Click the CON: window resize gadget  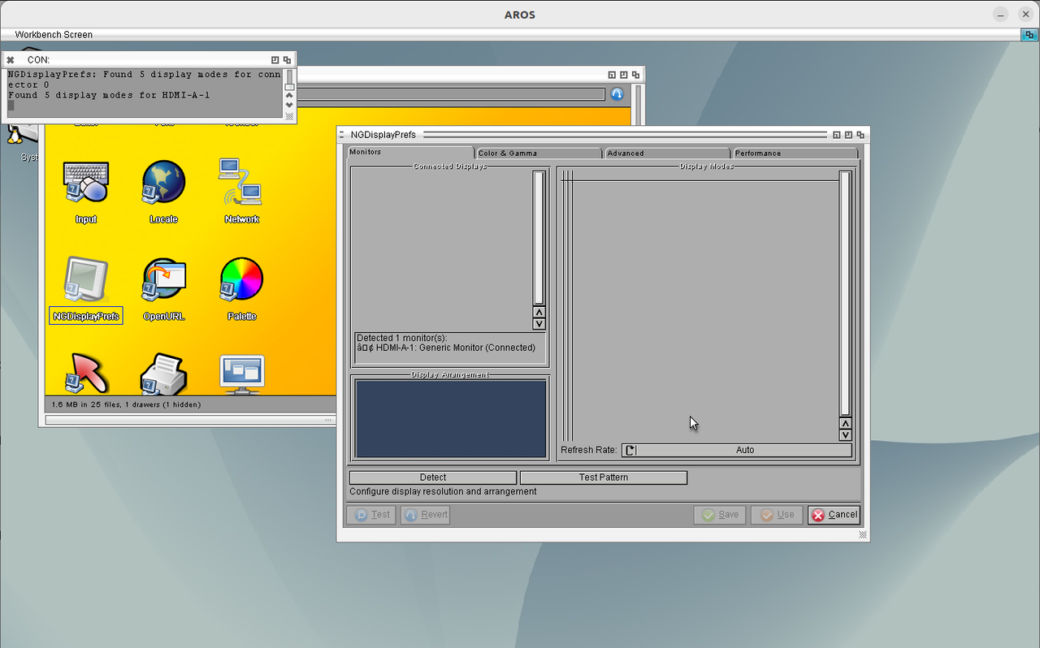(289, 117)
